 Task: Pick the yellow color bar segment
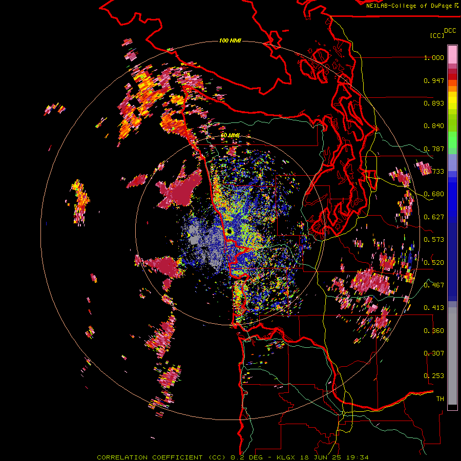click(452, 100)
